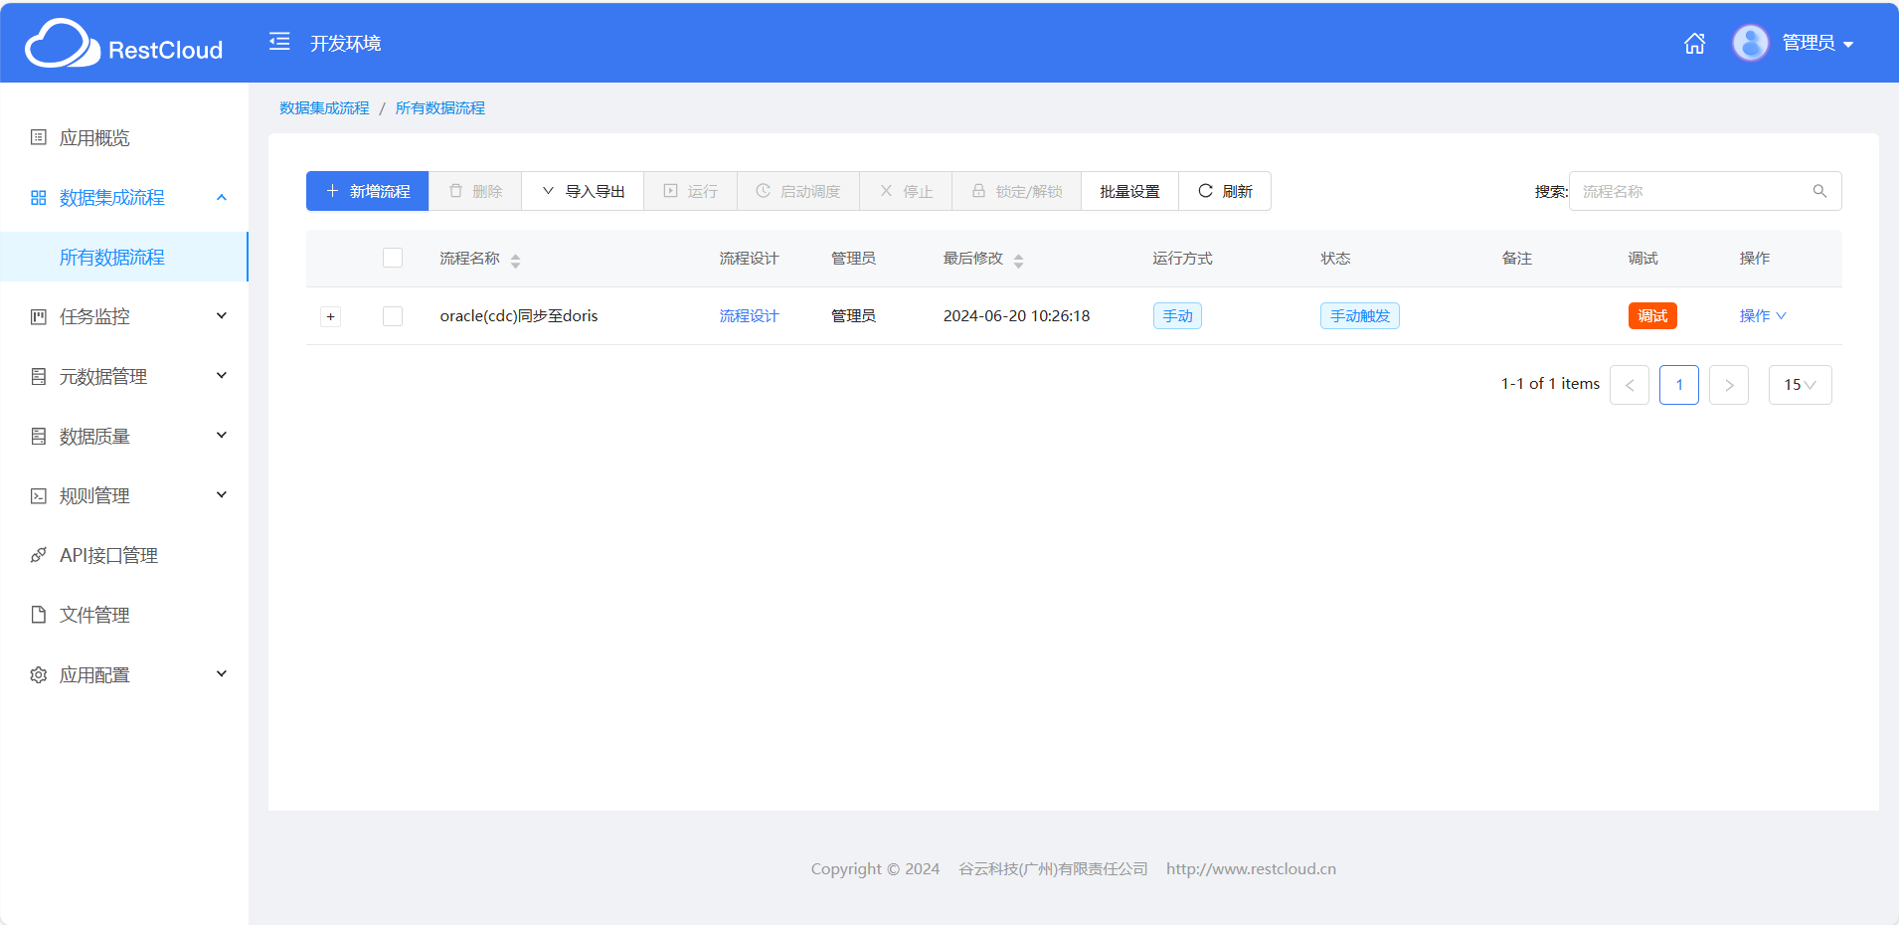
Task: Click the 应用配置 gear icon
Action: [x=39, y=674]
